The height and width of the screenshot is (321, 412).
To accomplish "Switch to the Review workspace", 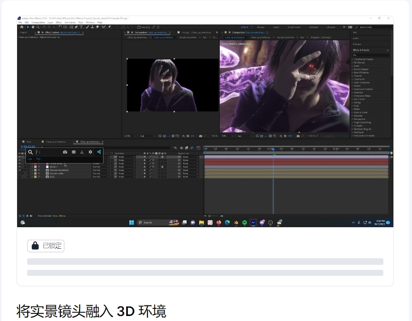I will (x=261, y=27).
